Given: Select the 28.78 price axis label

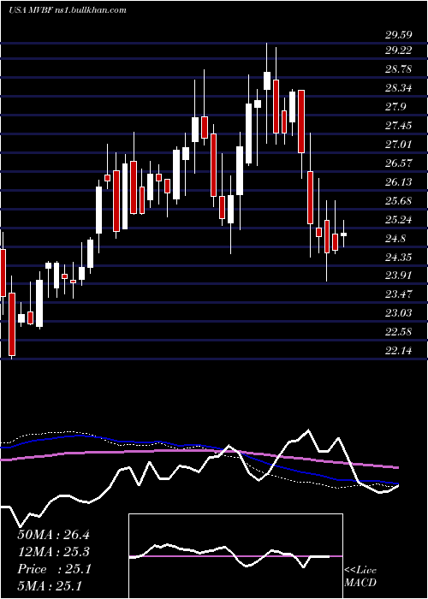Looking at the screenshot, I should tap(399, 69).
